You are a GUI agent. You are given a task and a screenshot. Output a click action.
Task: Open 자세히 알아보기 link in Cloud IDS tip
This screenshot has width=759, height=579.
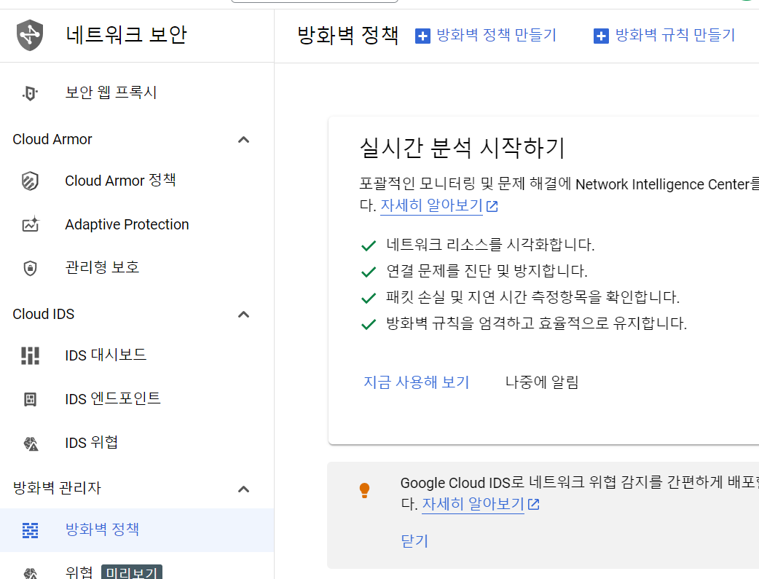click(x=473, y=504)
